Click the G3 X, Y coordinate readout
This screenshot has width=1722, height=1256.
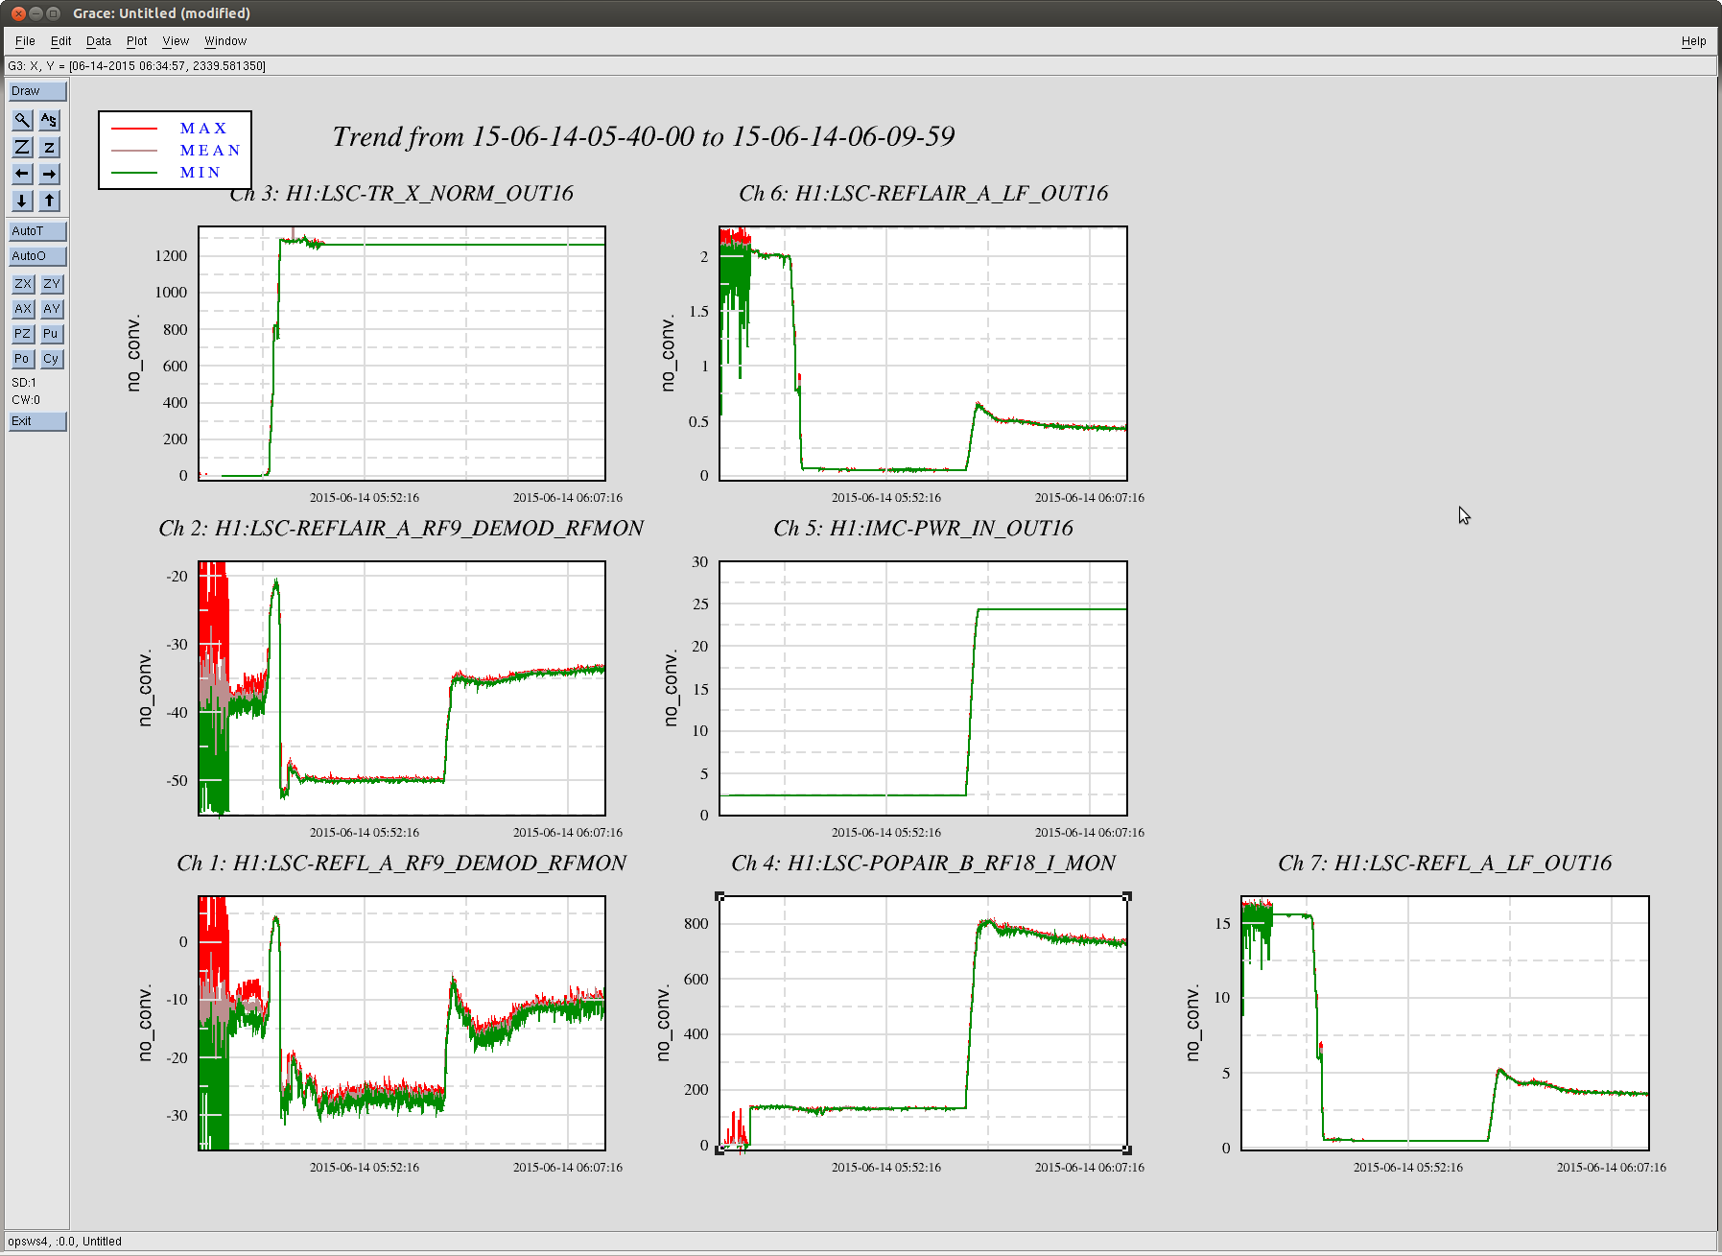pos(137,66)
